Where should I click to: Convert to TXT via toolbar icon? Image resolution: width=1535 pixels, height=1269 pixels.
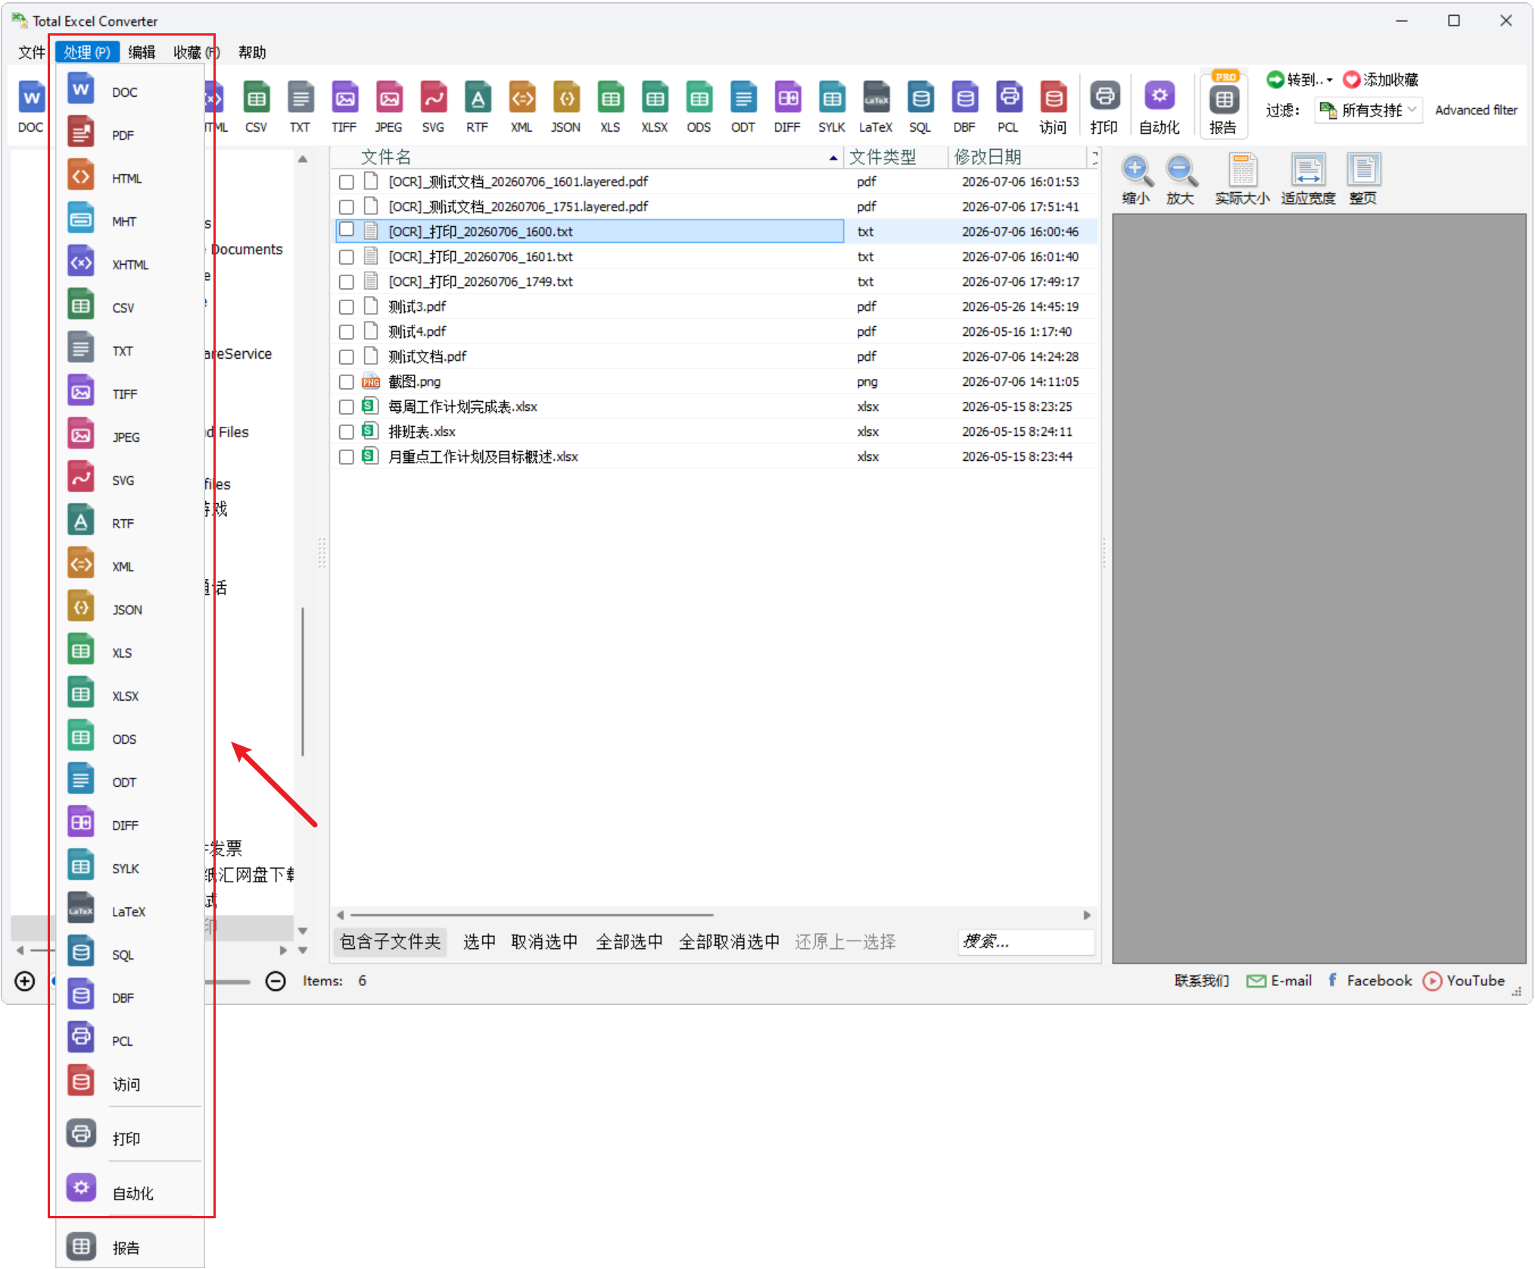tap(300, 107)
